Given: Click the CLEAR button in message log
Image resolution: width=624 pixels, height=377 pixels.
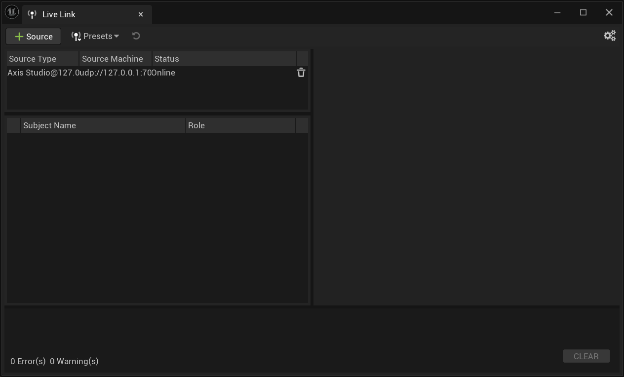Looking at the screenshot, I should tap(586, 356).
